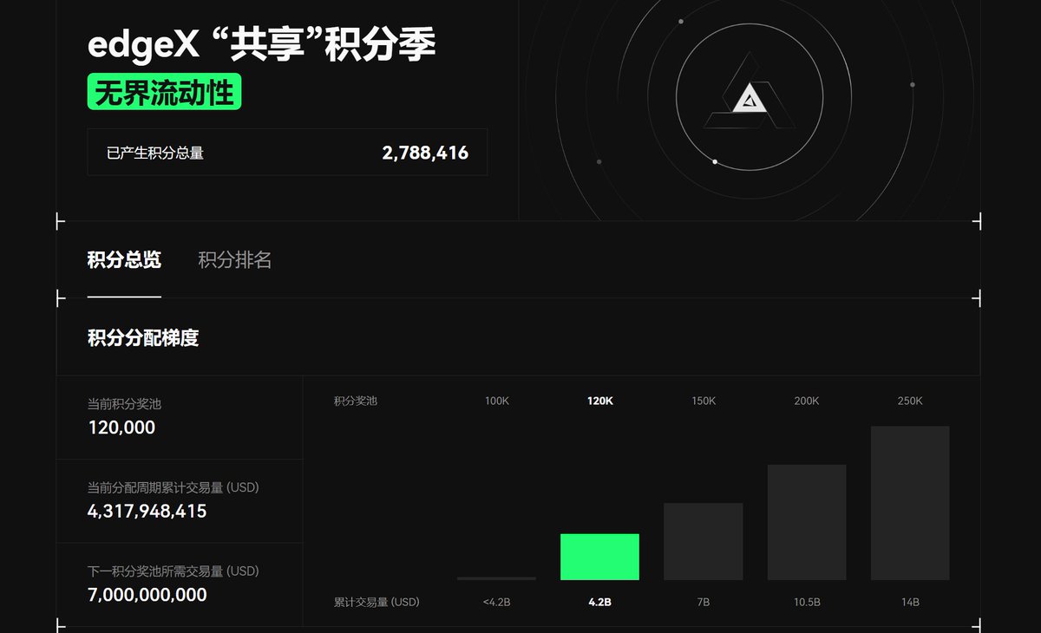The image size is (1041, 633).
Task: Click the 下一积分奖池所需交易量 (USD) label
Action: (x=173, y=571)
